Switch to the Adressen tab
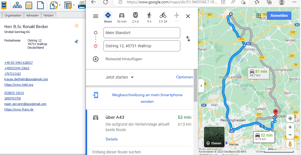 [x=32, y=15]
